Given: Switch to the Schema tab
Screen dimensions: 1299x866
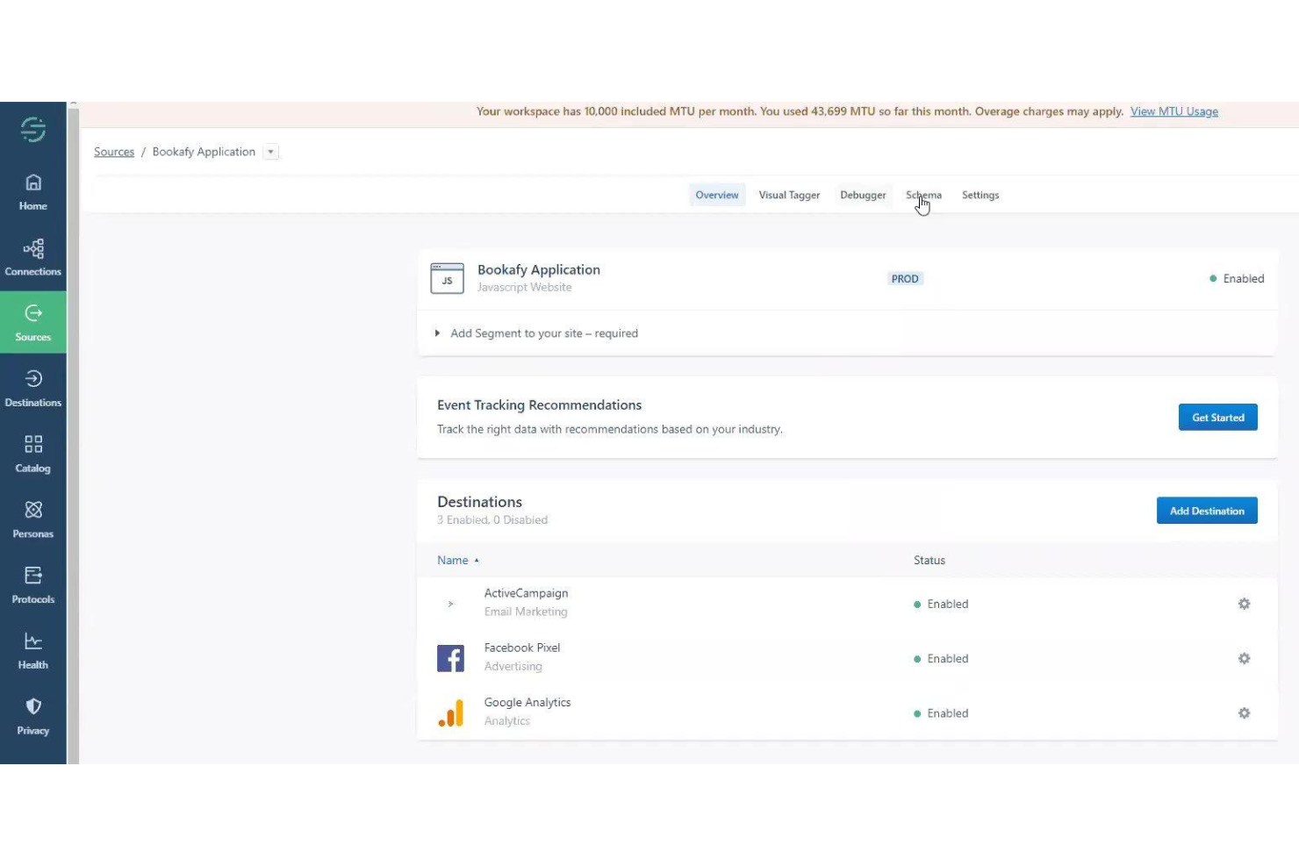Looking at the screenshot, I should 923,195.
